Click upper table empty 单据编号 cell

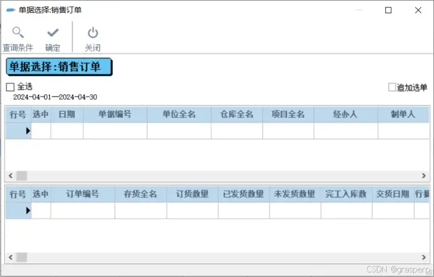[115, 131]
